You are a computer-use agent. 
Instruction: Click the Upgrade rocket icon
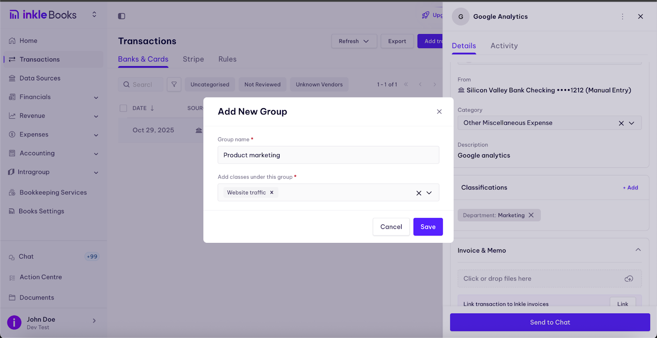click(x=425, y=15)
